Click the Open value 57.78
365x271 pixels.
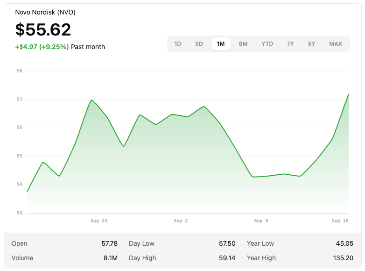tap(109, 243)
